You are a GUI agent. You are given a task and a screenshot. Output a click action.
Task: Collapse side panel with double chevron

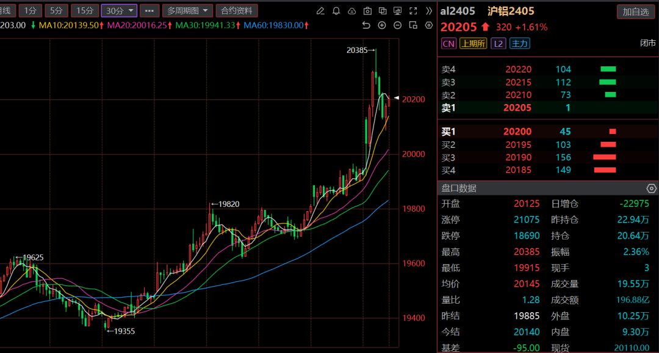tap(428, 11)
